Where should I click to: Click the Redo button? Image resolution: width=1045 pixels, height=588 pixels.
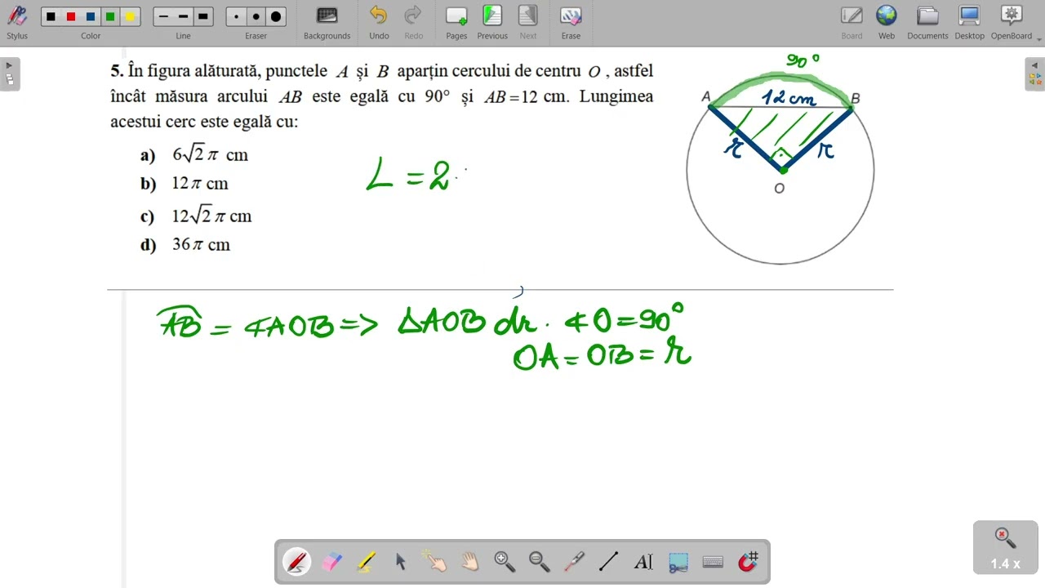[x=414, y=22]
